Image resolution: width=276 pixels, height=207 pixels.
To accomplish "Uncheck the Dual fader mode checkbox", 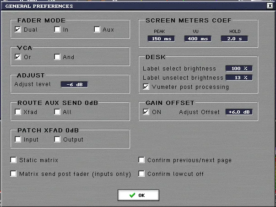I will [18, 29].
